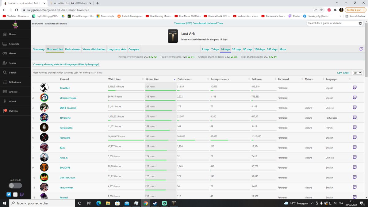Open the Towelliee channel link

pyautogui.click(x=65, y=88)
